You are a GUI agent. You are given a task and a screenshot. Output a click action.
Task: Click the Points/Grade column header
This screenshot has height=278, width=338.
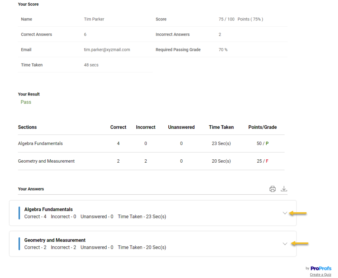click(x=262, y=127)
